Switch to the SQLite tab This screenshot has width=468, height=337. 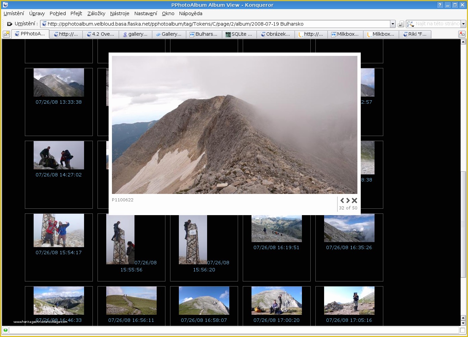point(239,34)
